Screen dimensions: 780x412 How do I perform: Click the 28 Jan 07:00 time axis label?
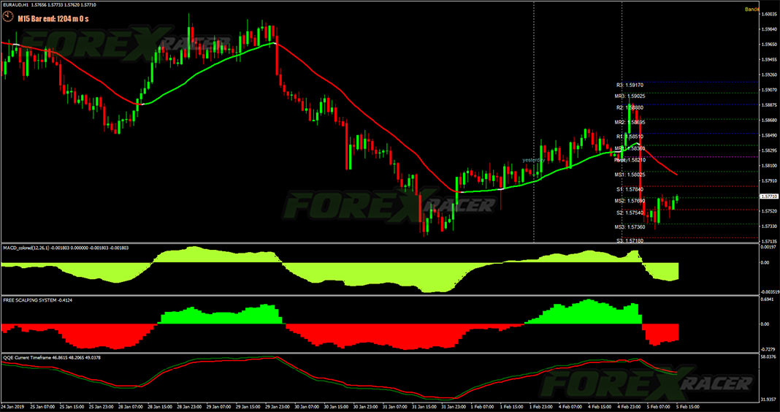point(132,406)
